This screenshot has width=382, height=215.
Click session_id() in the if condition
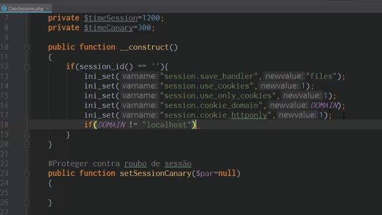click(106, 66)
